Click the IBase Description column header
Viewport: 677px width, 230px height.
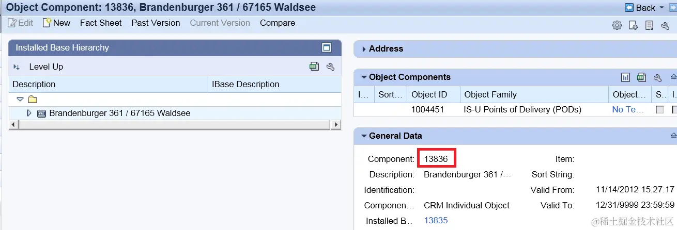(x=274, y=84)
